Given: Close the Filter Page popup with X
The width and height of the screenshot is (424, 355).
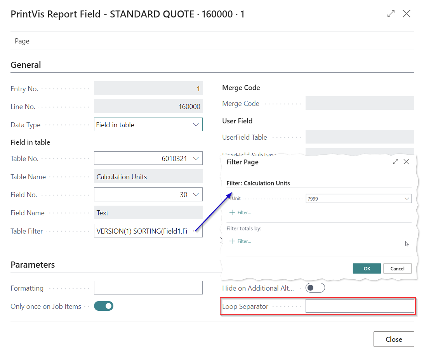Looking at the screenshot, I should pos(406,162).
